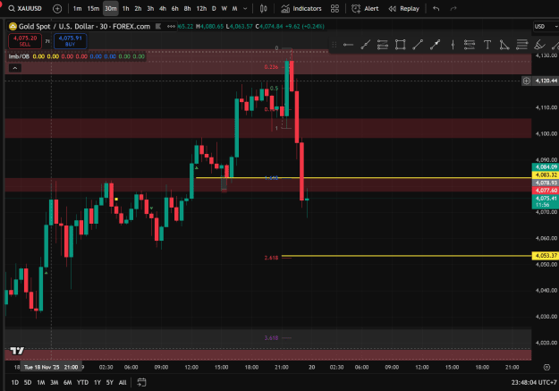Image resolution: width=559 pixels, height=391 pixels.
Task: Create a new Alert
Action: pyautogui.click(x=365, y=9)
